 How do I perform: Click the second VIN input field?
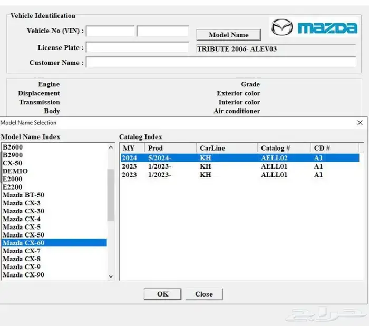(162, 31)
